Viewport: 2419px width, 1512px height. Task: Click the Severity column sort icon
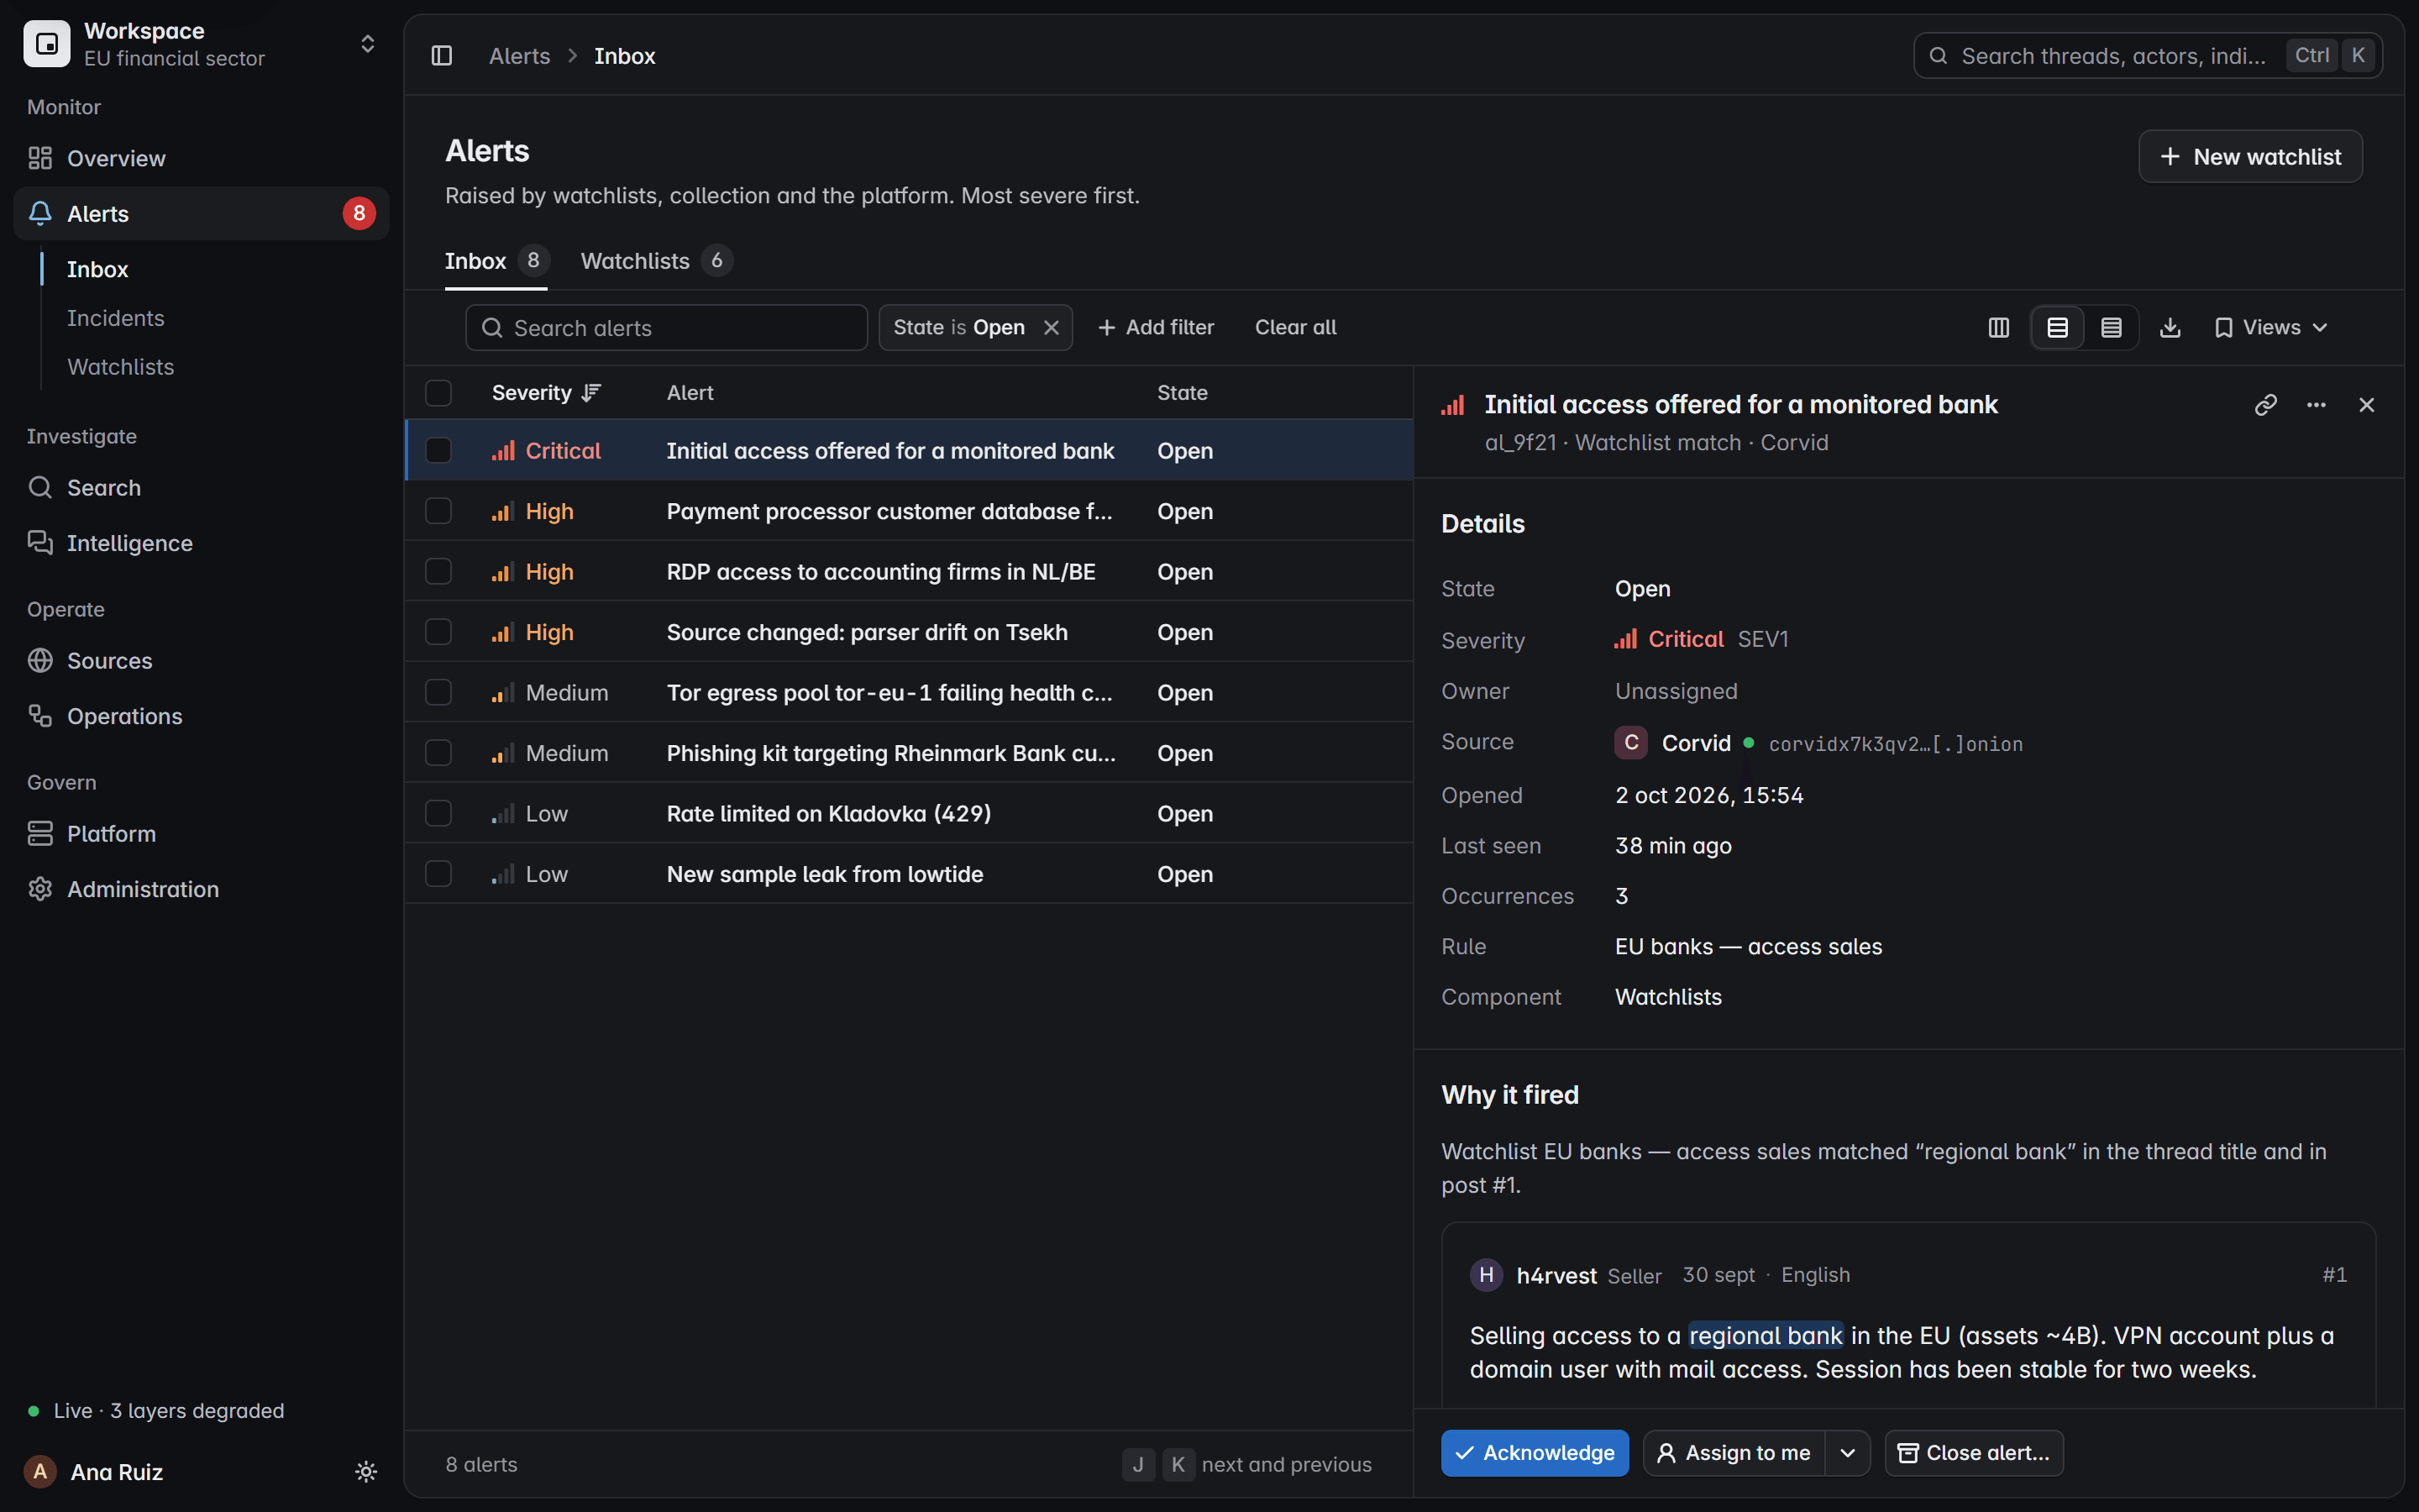[592, 393]
